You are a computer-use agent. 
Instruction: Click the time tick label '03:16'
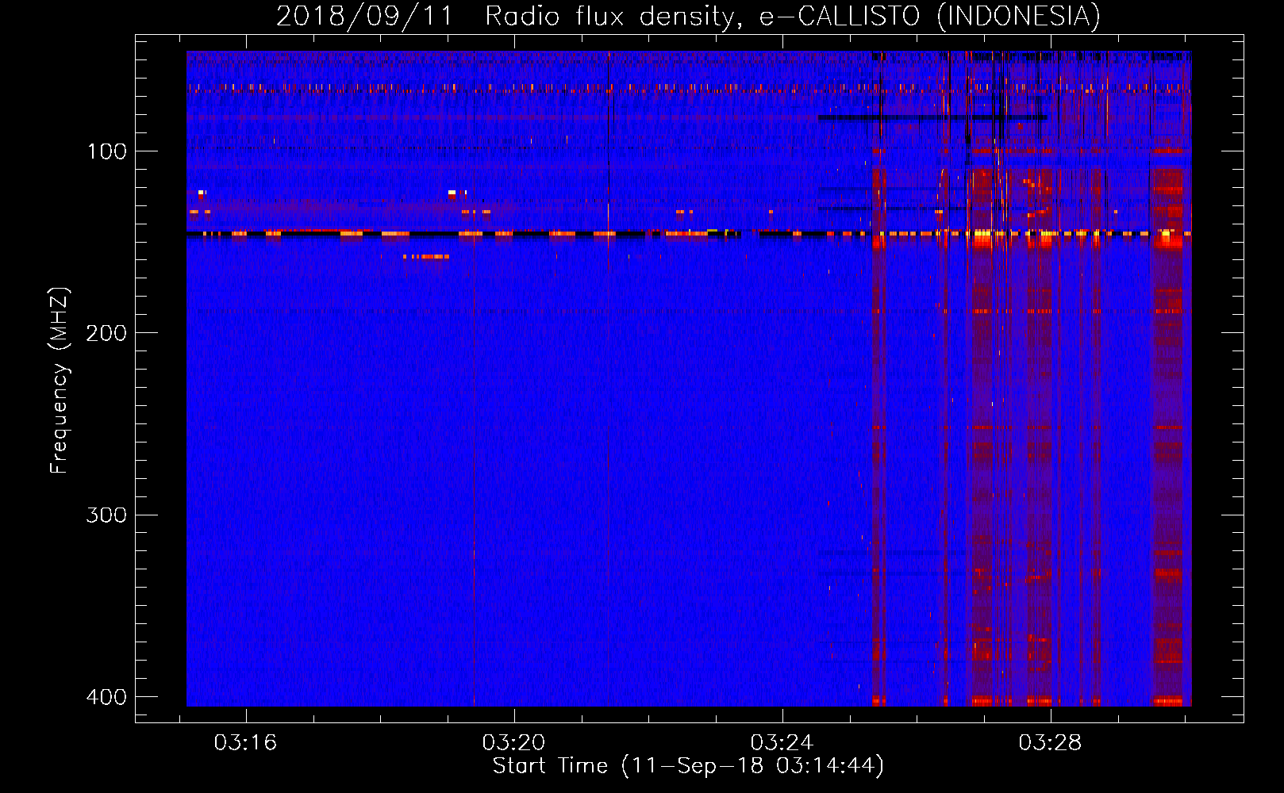(x=245, y=742)
